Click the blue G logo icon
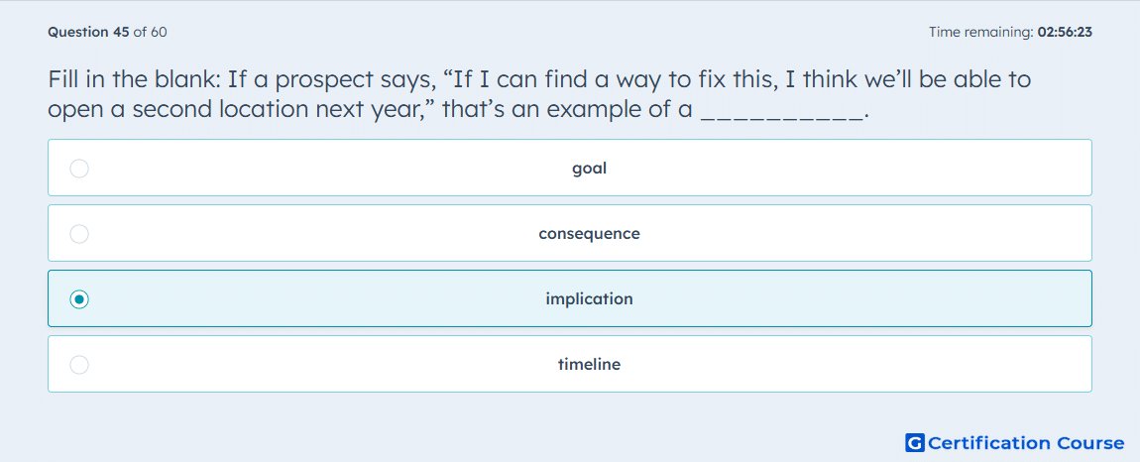1140x462 pixels. point(915,442)
